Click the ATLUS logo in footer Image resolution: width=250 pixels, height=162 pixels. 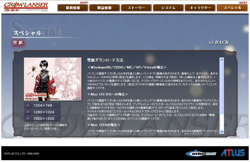233,153
